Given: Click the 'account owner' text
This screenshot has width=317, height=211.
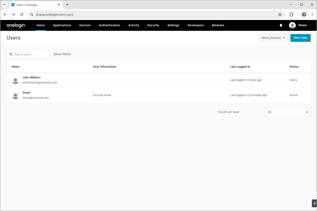Looking at the screenshot, I should (x=102, y=95).
